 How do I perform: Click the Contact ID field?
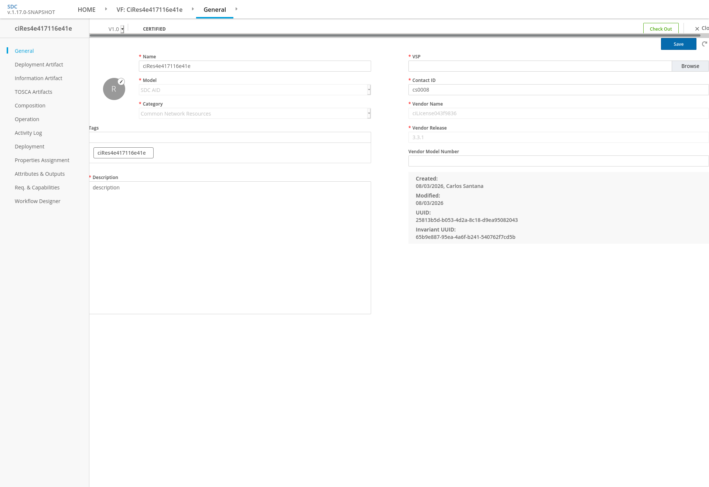click(x=558, y=90)
